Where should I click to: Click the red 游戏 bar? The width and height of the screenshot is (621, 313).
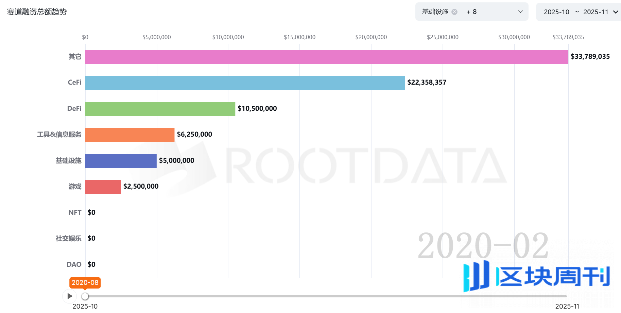point(103,187)
